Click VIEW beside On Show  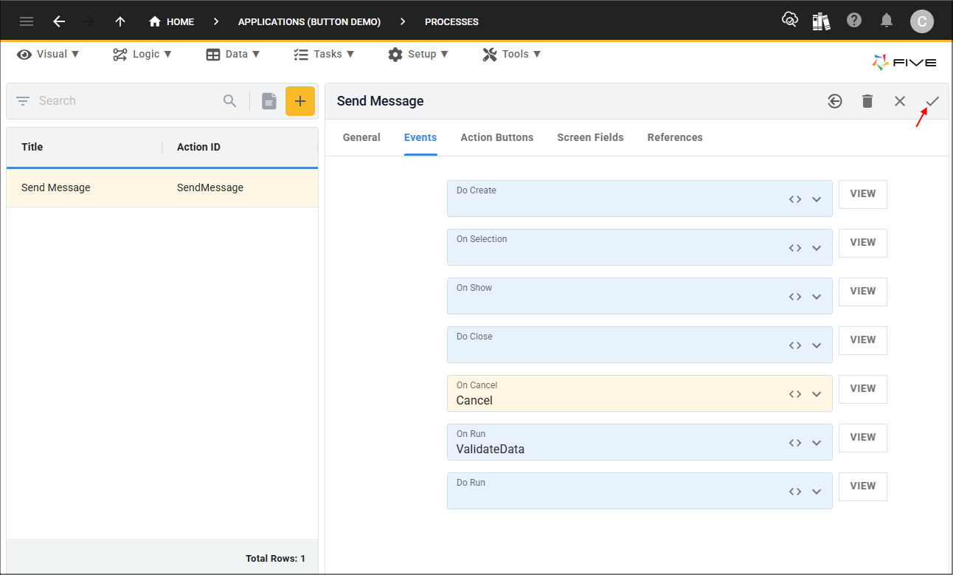coord(863,292)
